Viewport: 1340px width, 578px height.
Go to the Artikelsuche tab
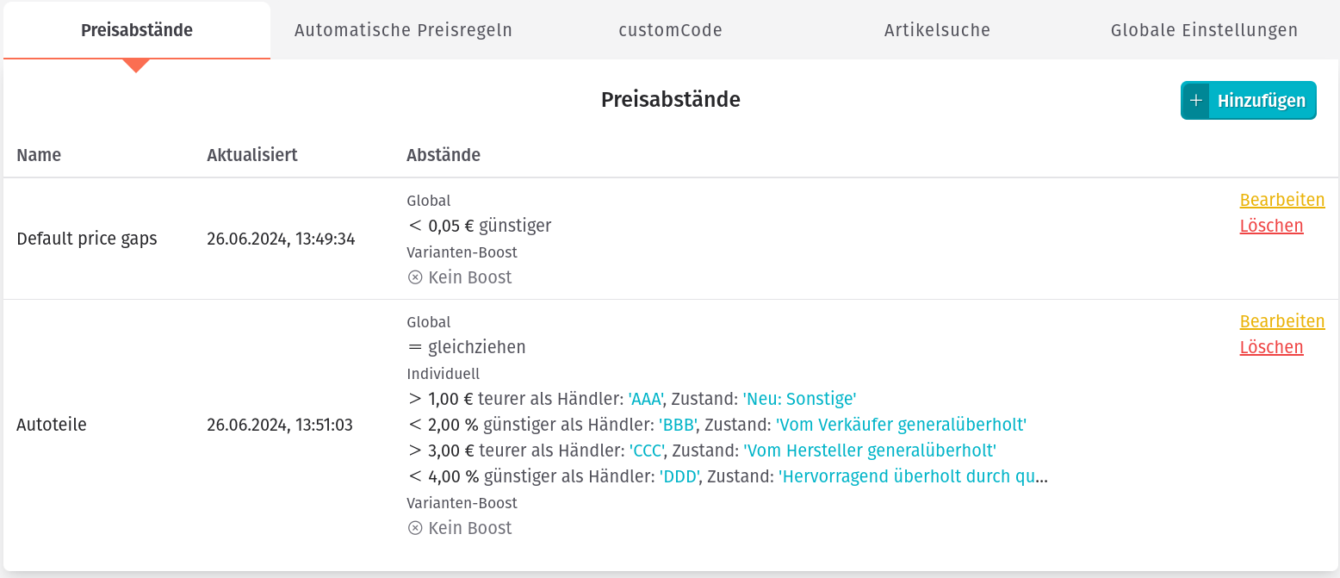point(938,30)
